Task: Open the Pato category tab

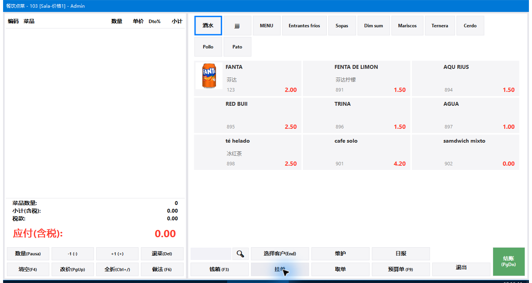Action: [x=238, y=47]
